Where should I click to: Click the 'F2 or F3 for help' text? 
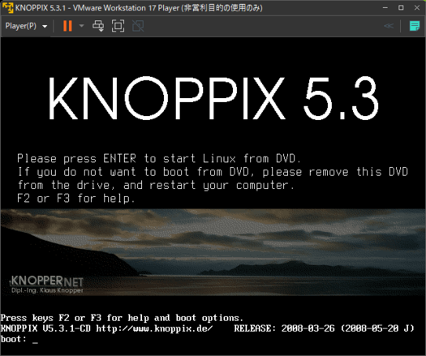75,199
